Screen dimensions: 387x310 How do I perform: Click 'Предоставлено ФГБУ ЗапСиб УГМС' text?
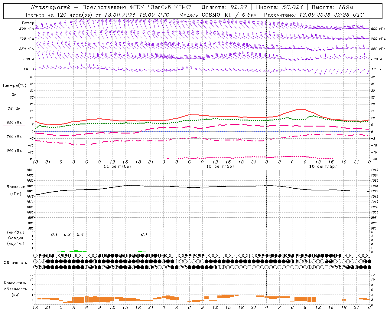pos(138,7)
